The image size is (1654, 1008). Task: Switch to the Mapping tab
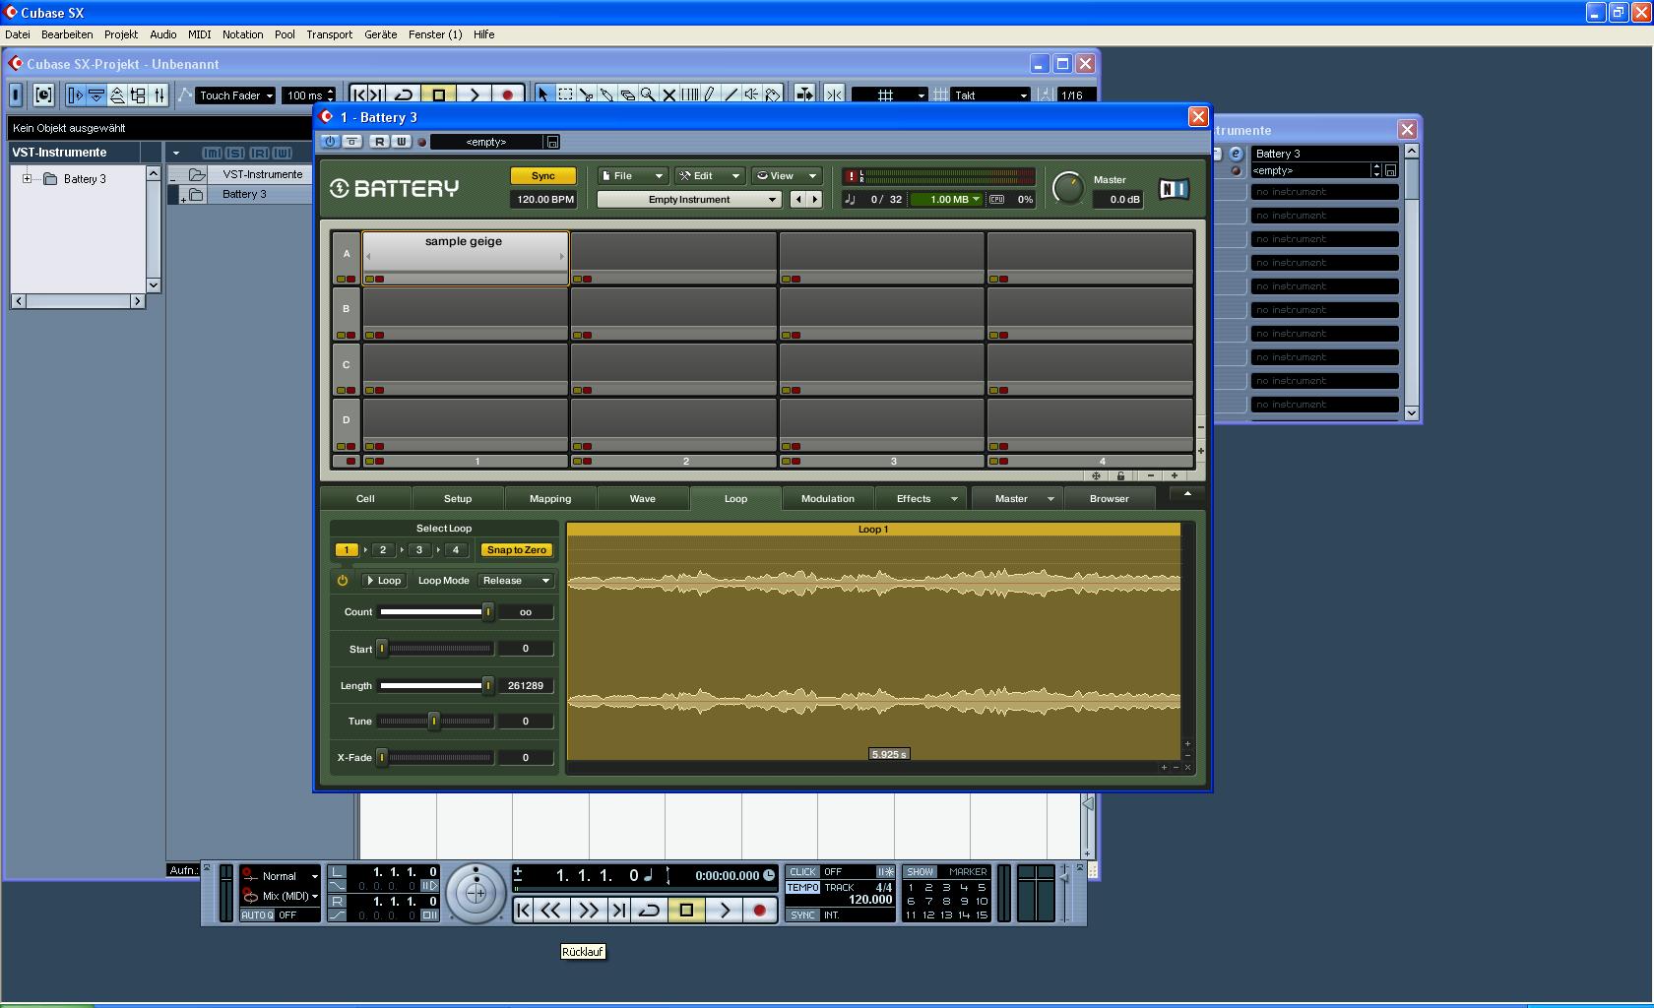coord(550,499)
